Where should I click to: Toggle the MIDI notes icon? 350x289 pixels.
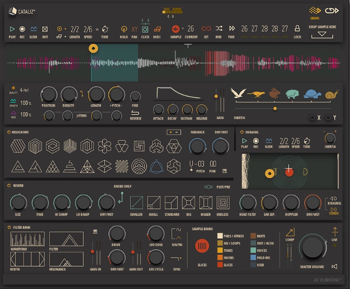[x=157, y=29]
